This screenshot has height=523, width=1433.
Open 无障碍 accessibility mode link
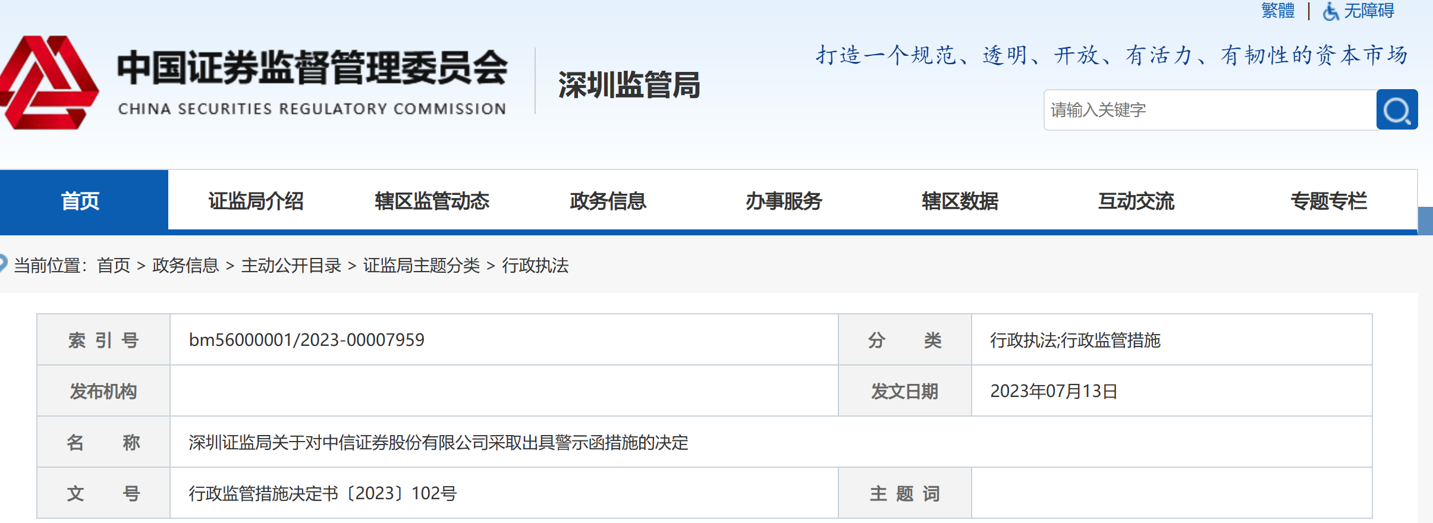[x=1369, y=11]
